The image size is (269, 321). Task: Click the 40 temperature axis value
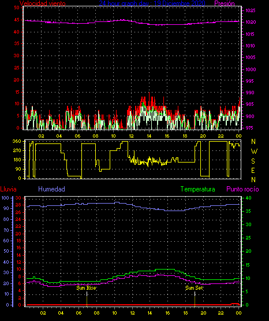coord(248,198)
